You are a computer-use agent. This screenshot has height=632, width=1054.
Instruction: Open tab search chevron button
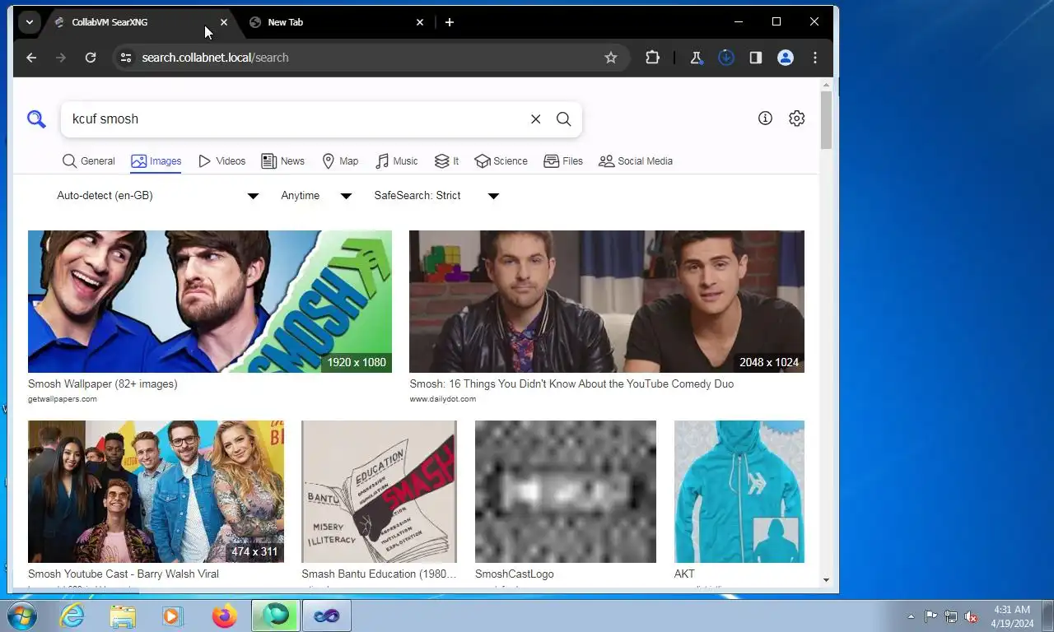(30, 22)
